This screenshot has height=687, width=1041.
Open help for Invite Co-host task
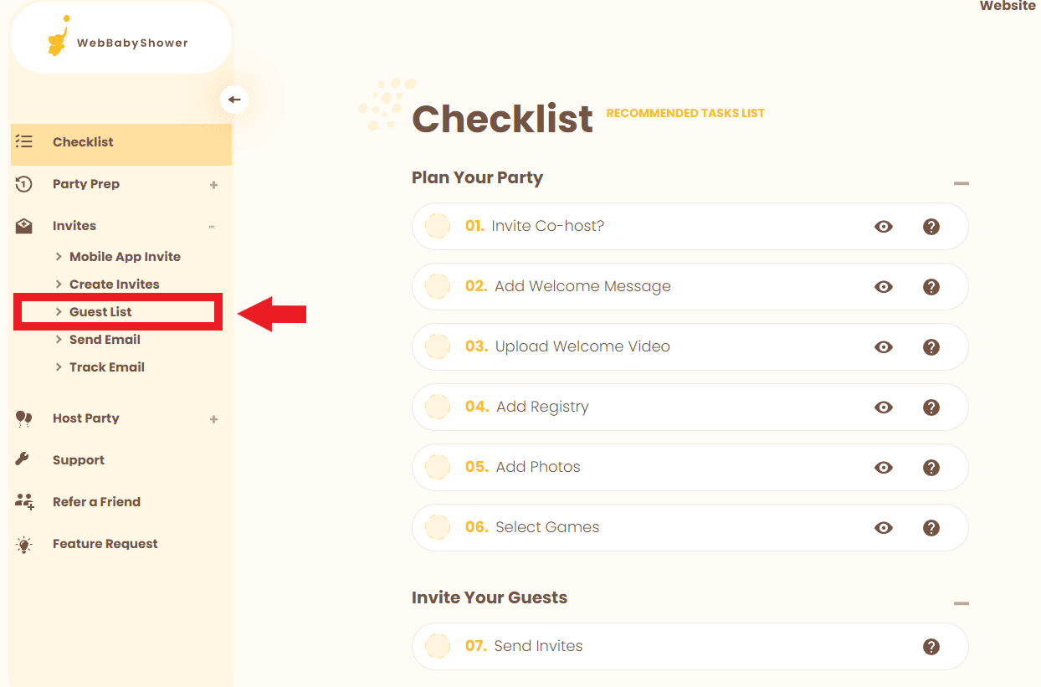pos(931,226)
